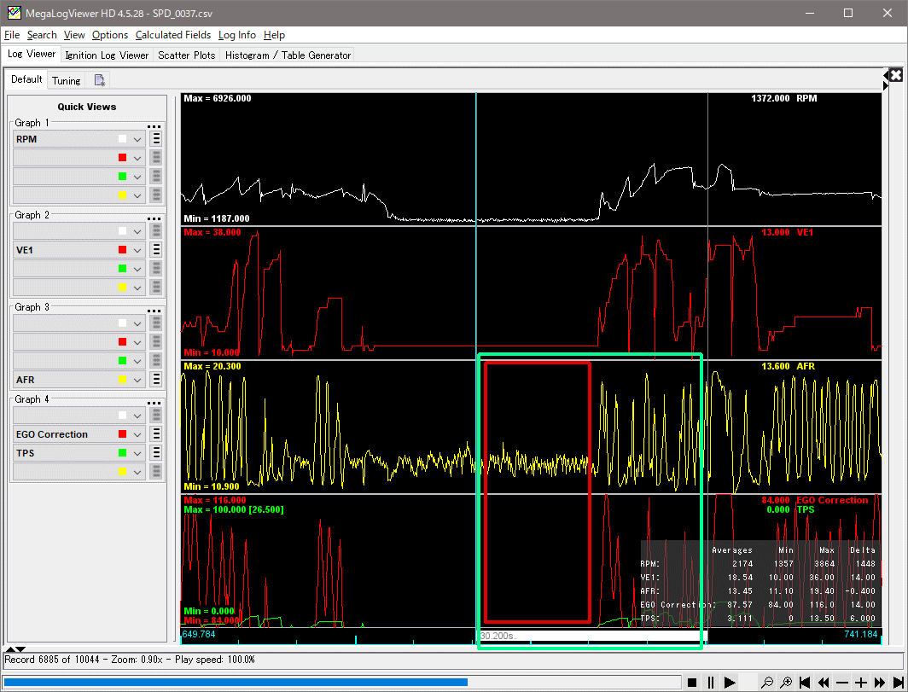Screen dimensions: 908x692
Task: Expand the RPM field dropdown
Action: [x=137, y=139]
